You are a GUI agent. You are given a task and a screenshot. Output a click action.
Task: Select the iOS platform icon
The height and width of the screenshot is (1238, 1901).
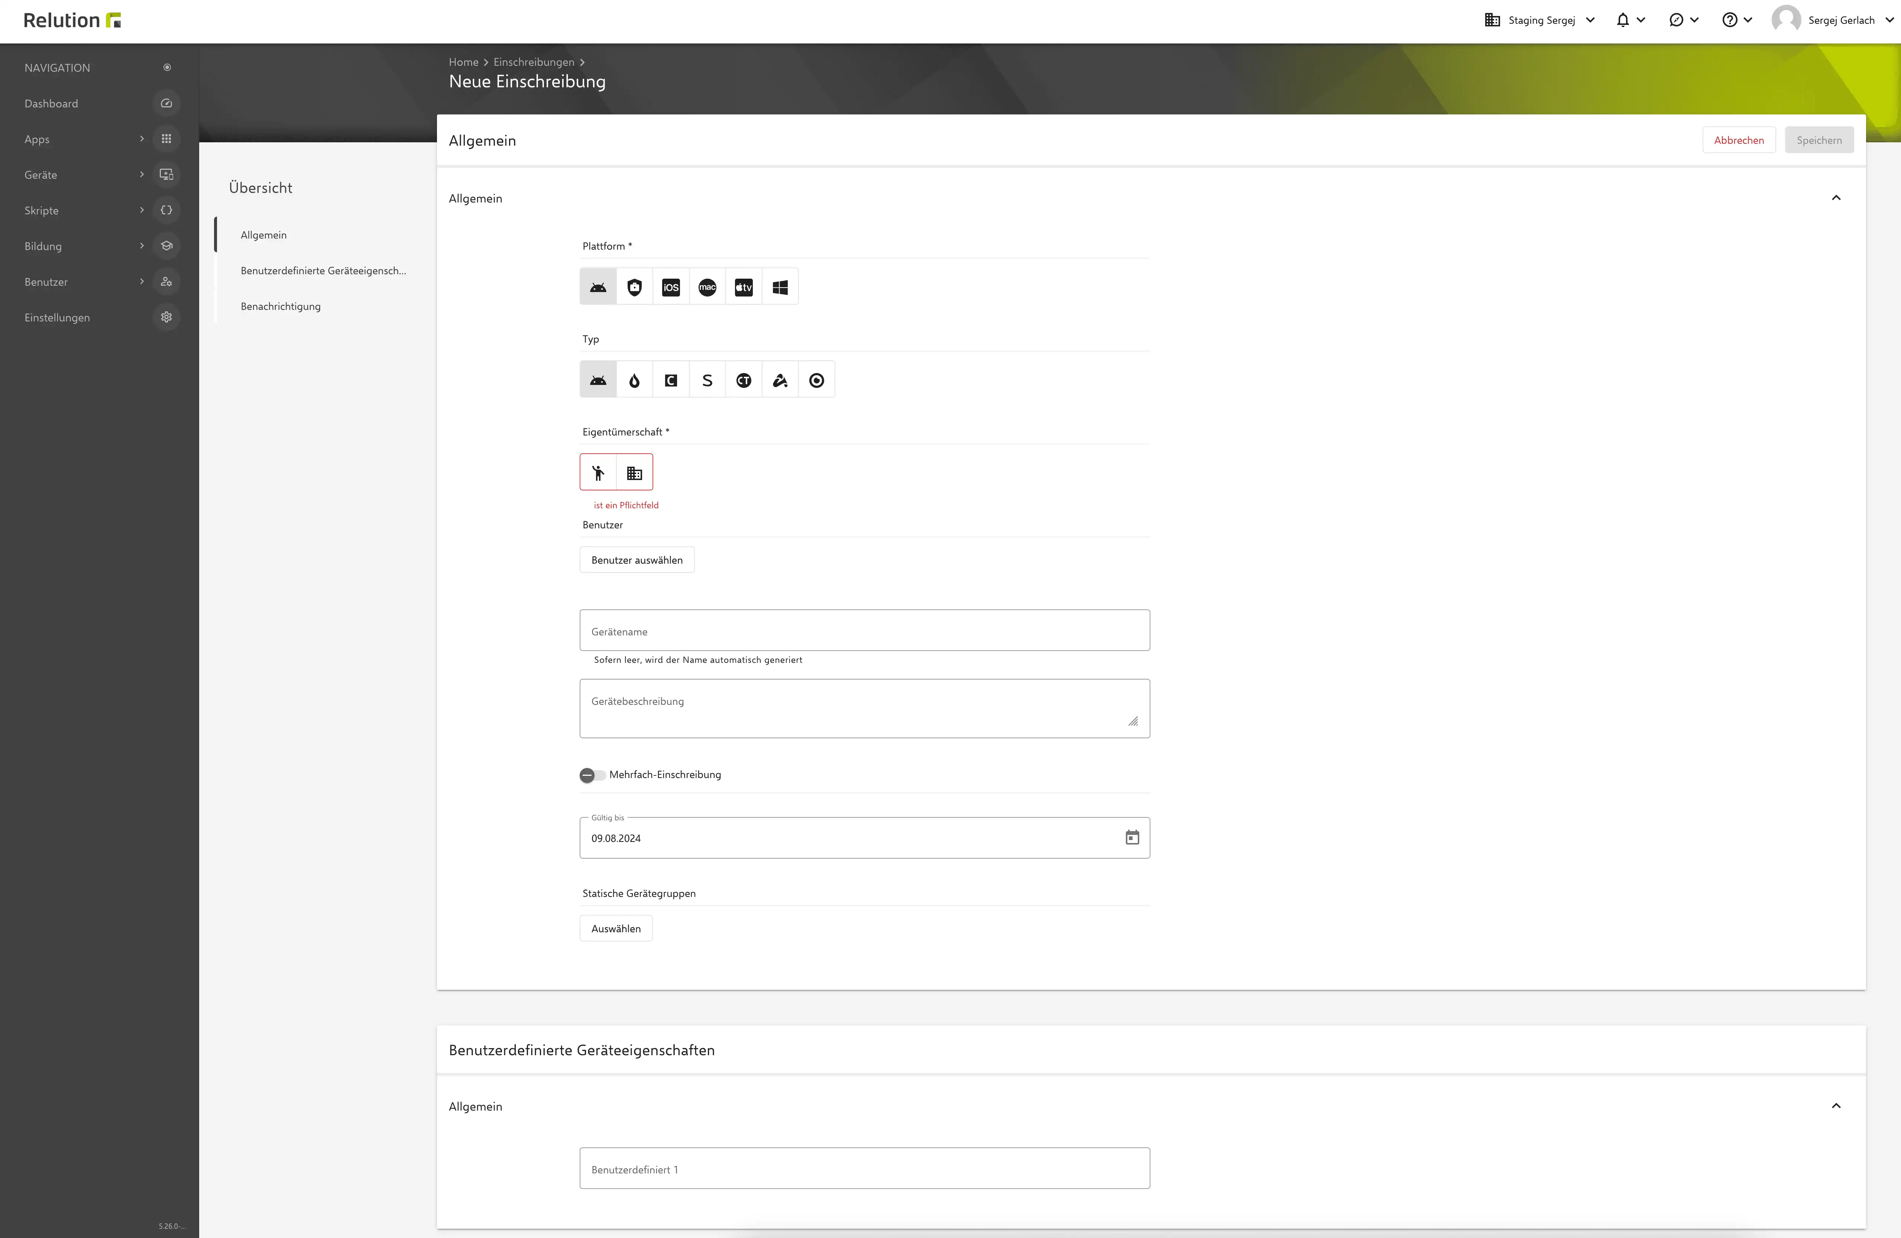pyautogui.click(x=671, y=287)
